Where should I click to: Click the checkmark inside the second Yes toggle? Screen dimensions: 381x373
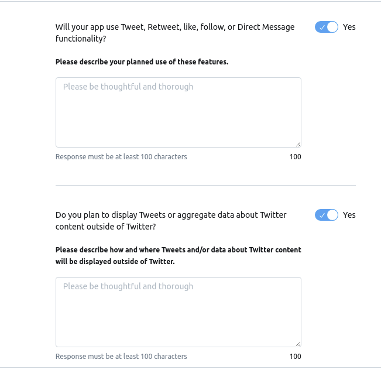pos(322,215)
